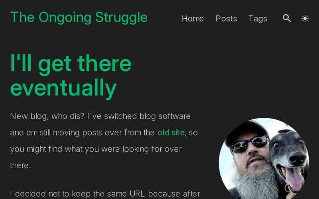Click the "The Ongoing Struggle" site title
The height and width of the screenshot is (199, 319).
coord(79,18)
